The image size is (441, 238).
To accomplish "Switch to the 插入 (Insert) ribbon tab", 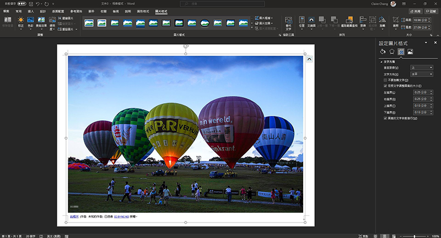I will pos(30,11).
